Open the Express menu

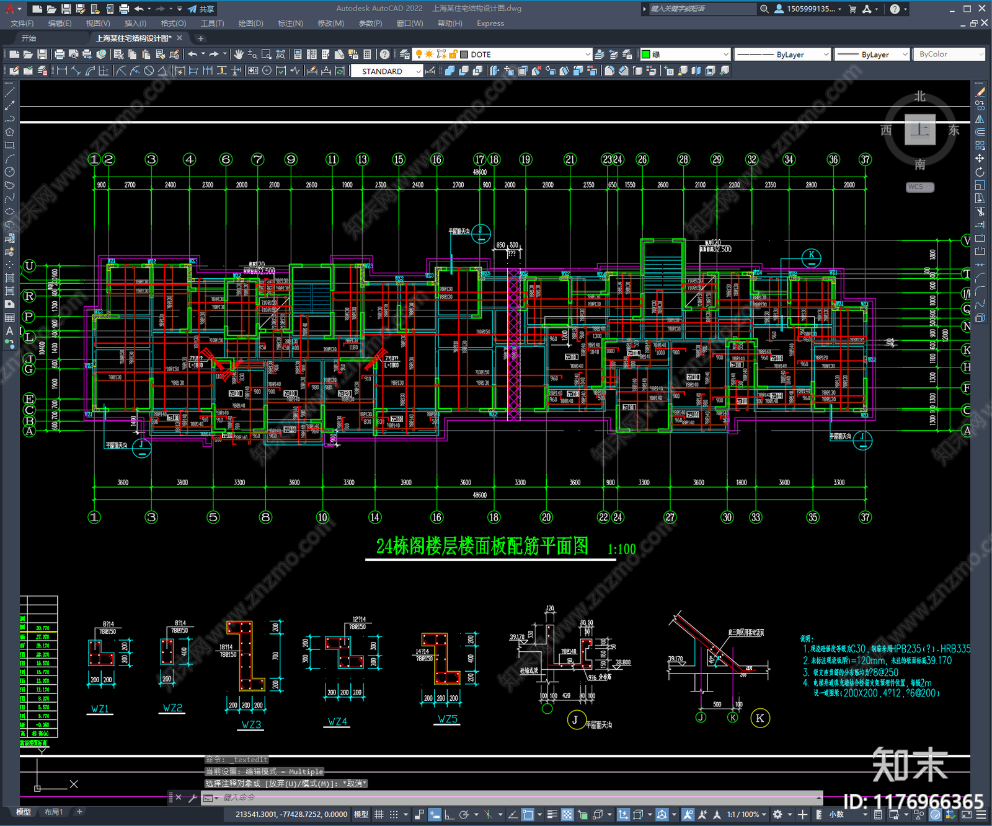[490, 24]
